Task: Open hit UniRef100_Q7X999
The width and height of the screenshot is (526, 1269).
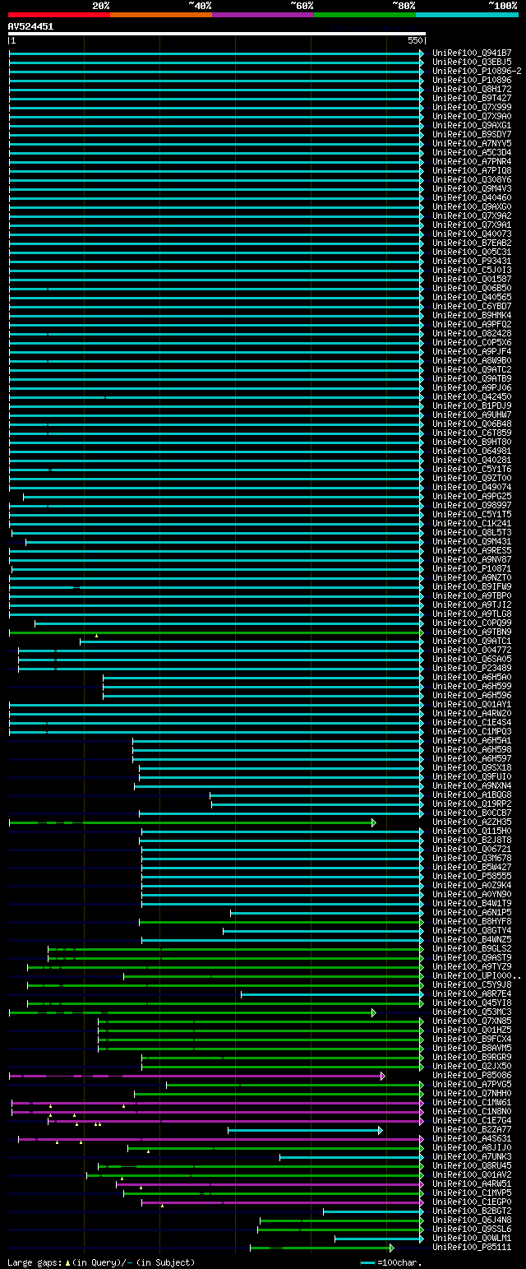Action: point(472,107)
